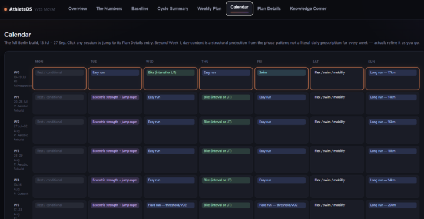Select the Calendar tab
This screenshot has width=424, height=219.
point(239,9)
